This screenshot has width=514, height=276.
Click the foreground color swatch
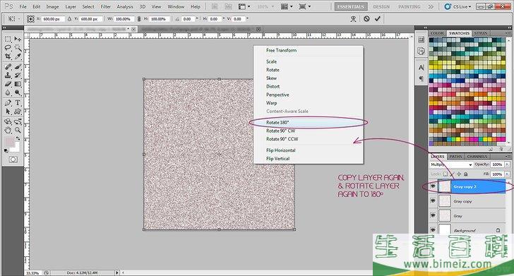pos(9,143)
